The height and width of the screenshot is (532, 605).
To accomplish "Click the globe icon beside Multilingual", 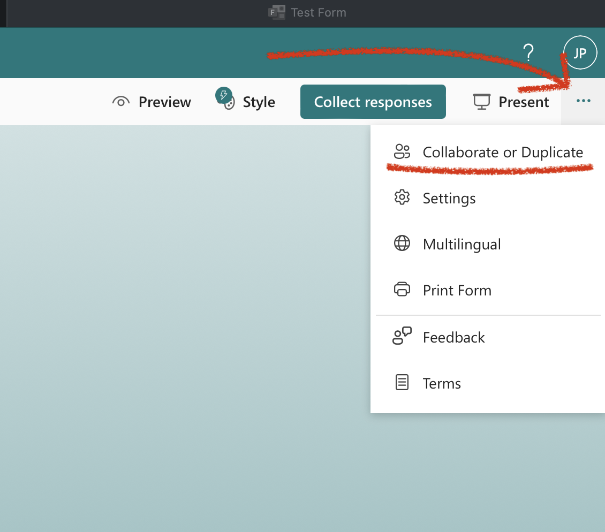I will 402,244.
